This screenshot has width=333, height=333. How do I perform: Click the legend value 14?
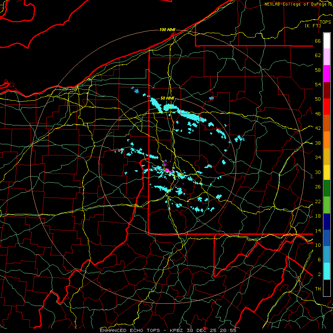[318, 231]
